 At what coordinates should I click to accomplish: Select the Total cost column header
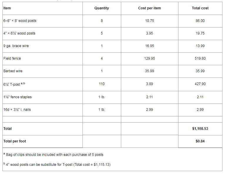[200, 8]
